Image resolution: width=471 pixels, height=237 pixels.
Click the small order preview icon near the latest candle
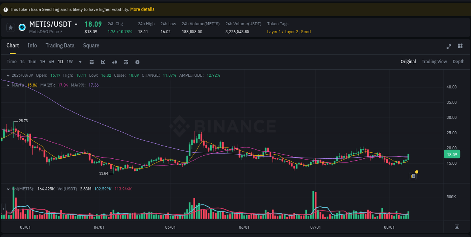413,176
